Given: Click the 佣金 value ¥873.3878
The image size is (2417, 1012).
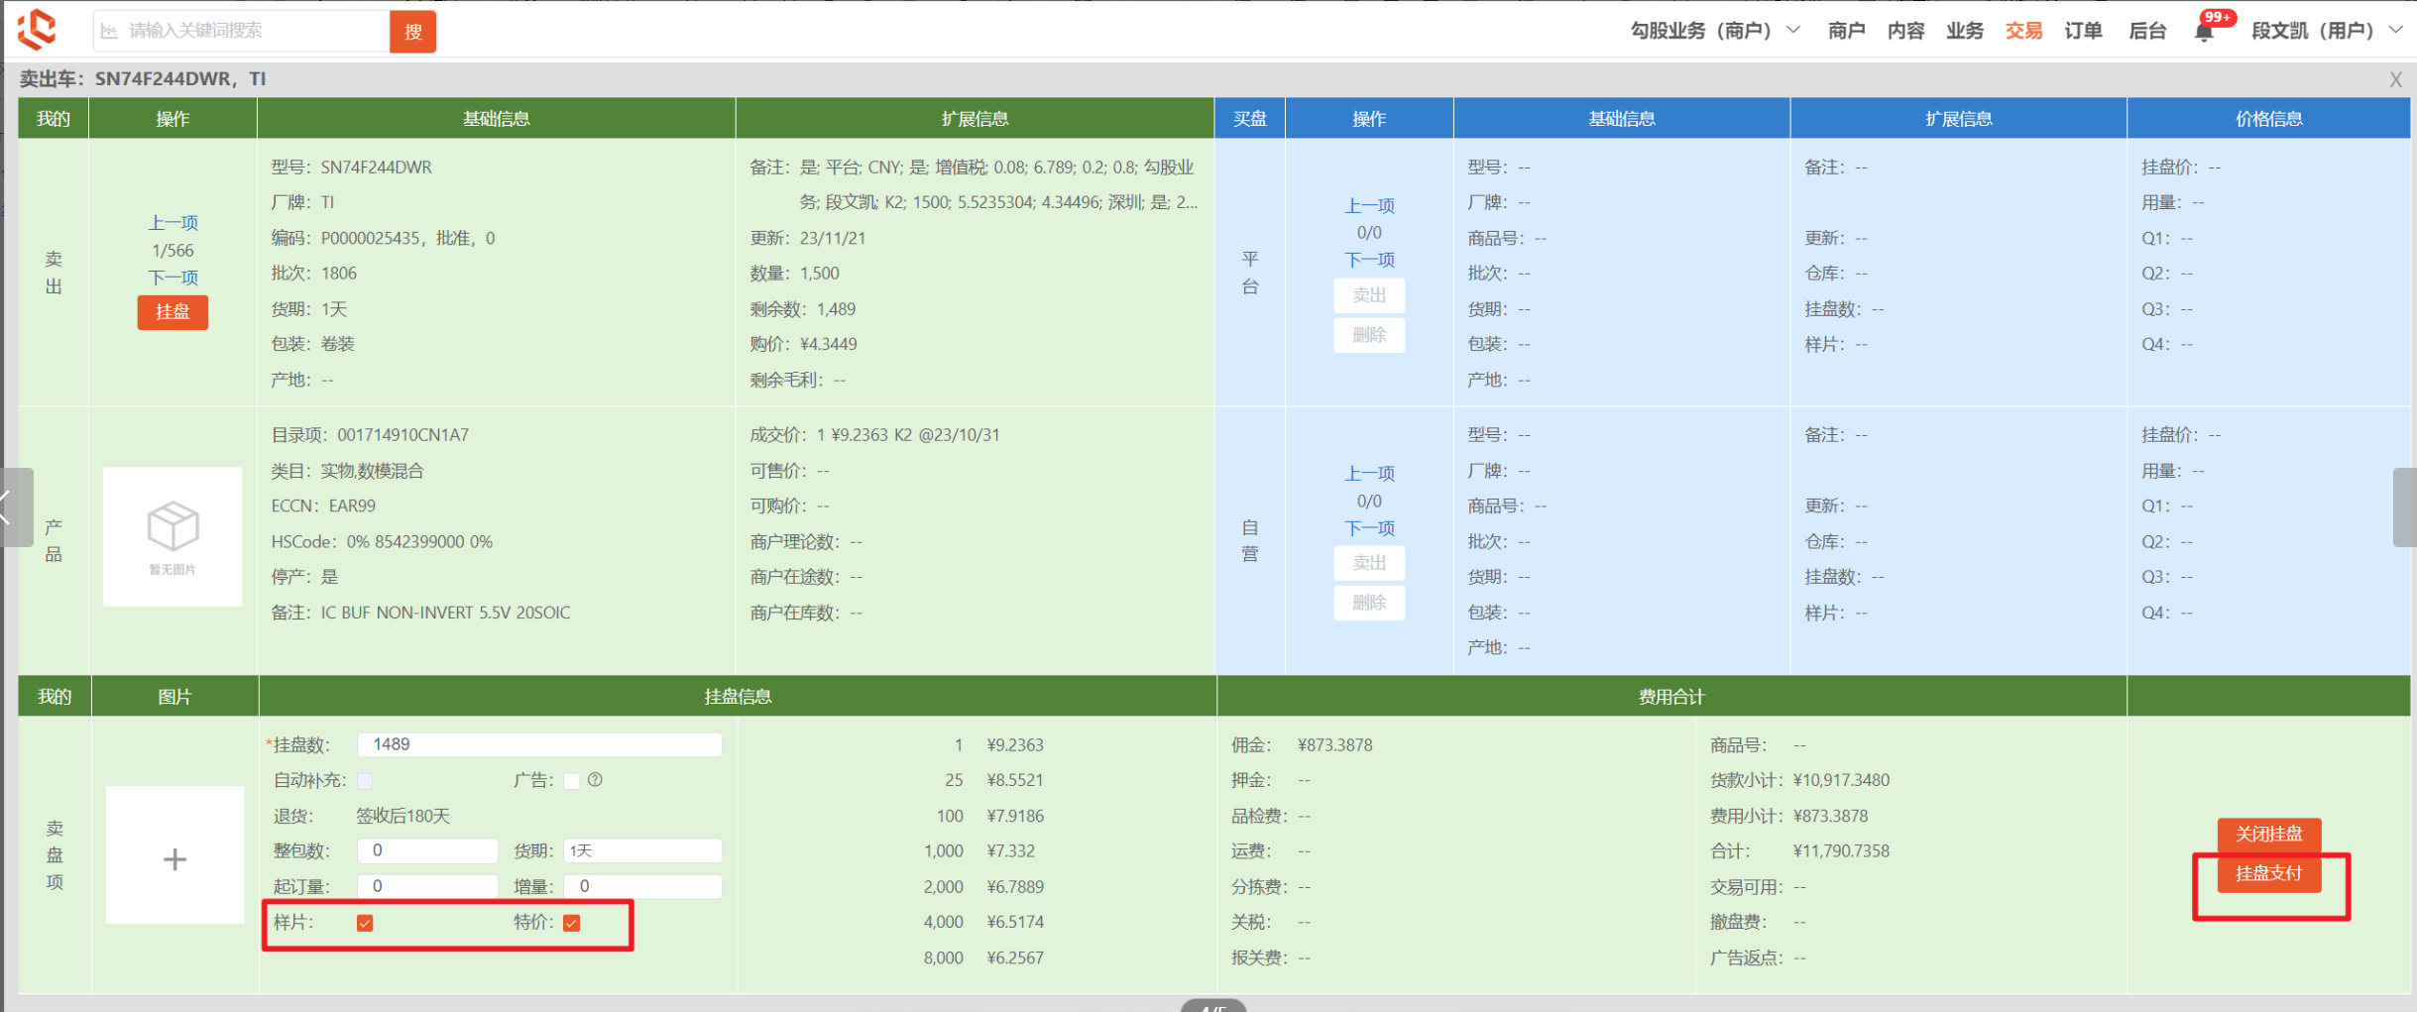Looking at the screenshot, I should [1335, 745].
